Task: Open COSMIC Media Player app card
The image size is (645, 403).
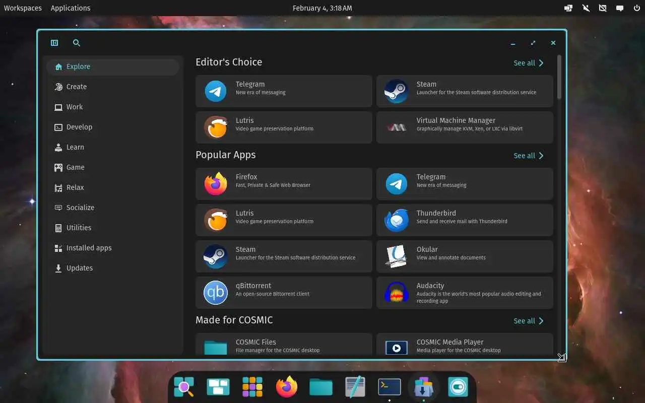Action: (465, 344)
